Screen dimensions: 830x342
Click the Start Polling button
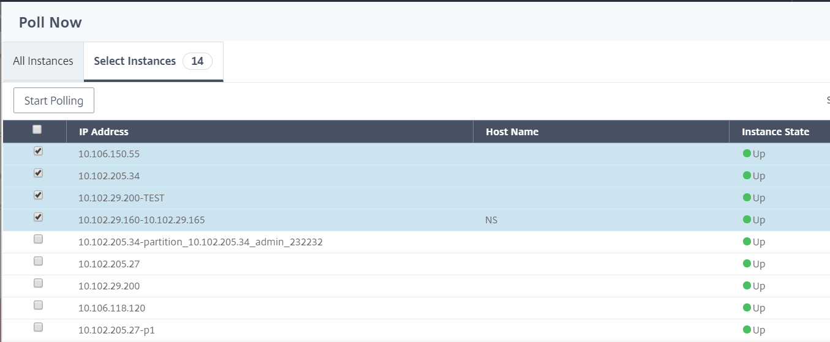pos(54,101)
